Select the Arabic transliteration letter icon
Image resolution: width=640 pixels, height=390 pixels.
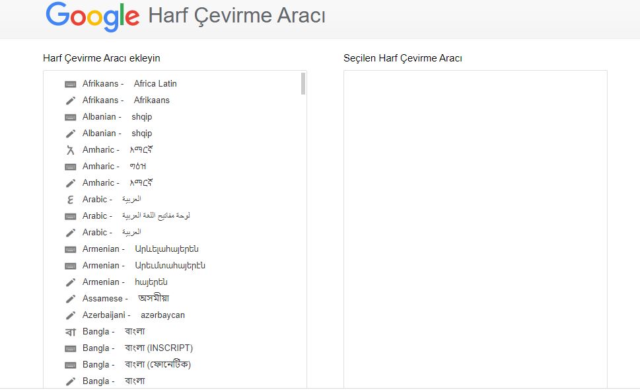[x=70, y=200]
